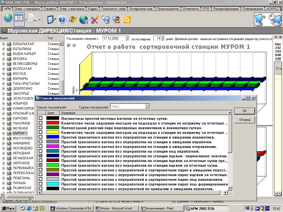Expand the БОБЫЛЬСКАЯ tree node
The image size is (283, 212).
(3, 44)
